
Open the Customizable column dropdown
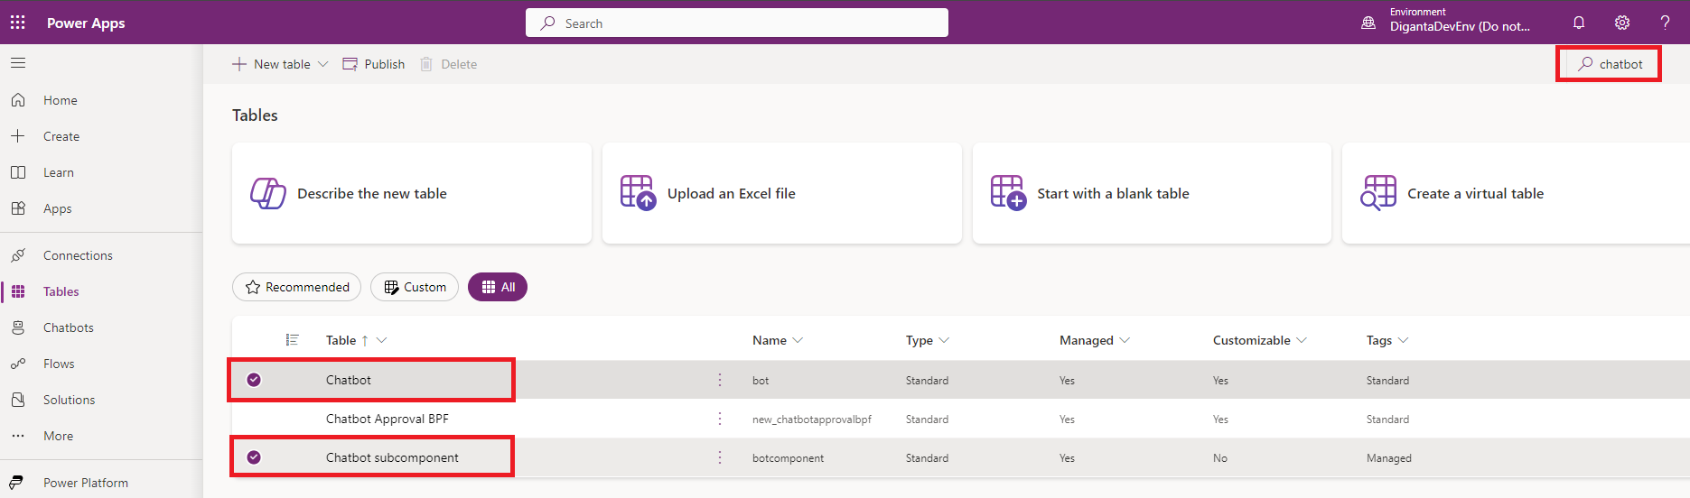[x=1302, y=340]
